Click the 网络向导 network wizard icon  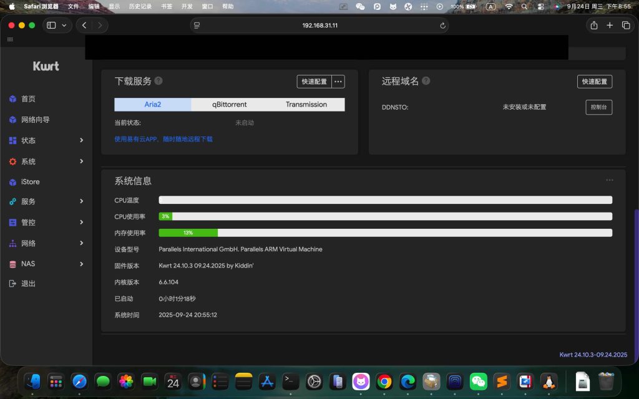coord(12,120)
